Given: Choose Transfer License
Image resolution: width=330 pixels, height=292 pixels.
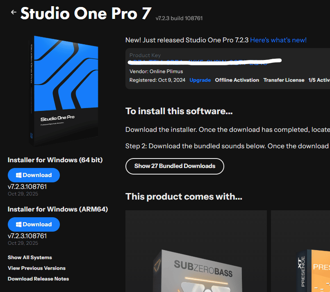Looking at the screenshot, I should click(284, 80).
